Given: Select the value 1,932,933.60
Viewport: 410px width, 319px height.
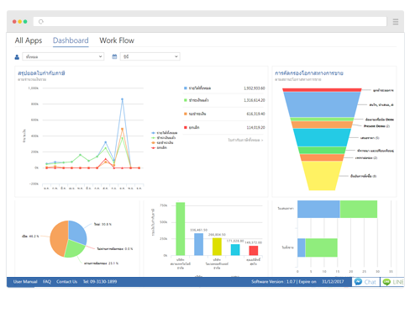Looking at the screenshot, I should tap(254, 88).
